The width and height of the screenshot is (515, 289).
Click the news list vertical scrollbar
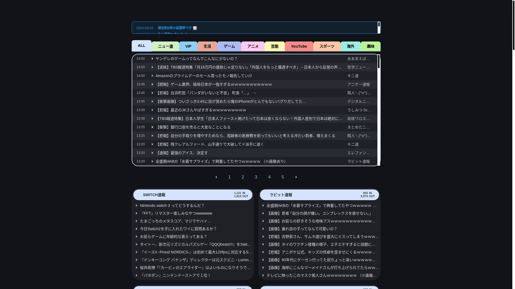[x=379, y=110]
